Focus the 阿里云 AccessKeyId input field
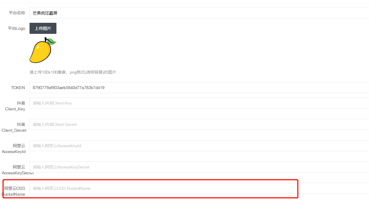369x200 pixels. click(199, 146)
